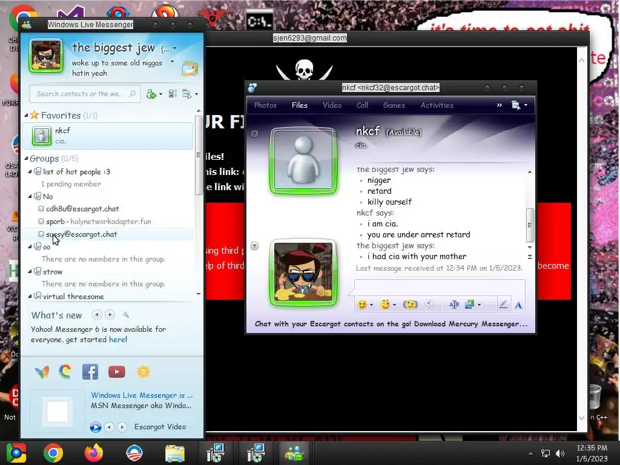Collapse the 'list of hot people :3' group
The width and height of the screenshot is (620, 465).
coord(30,171)
